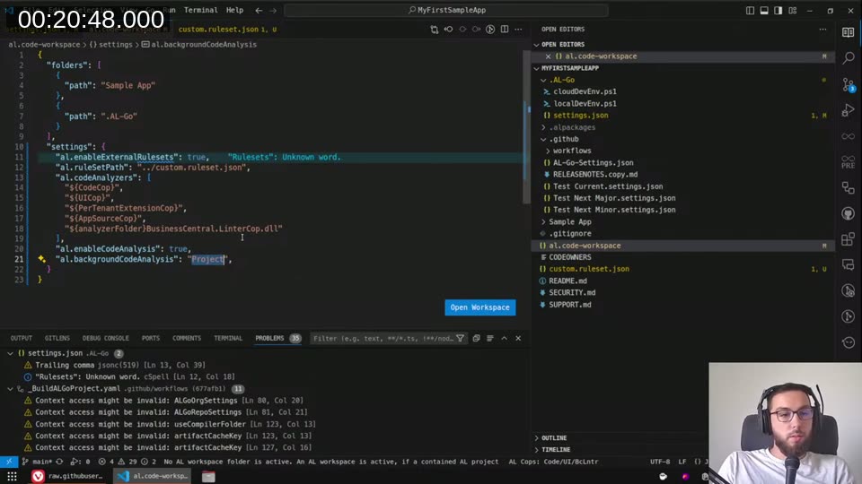Open the Extensions view
This screenshot has height=484, width=862.
[849, 239]
